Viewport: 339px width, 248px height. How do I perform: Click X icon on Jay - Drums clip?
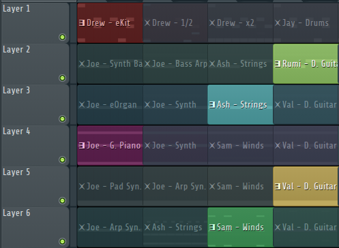click(x=278, y=22)
